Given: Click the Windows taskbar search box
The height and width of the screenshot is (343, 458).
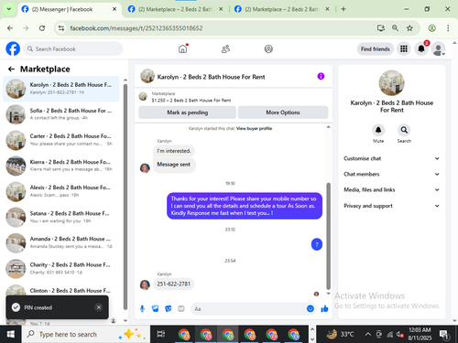Looking at the screenshot, I should tap(86, 335).
